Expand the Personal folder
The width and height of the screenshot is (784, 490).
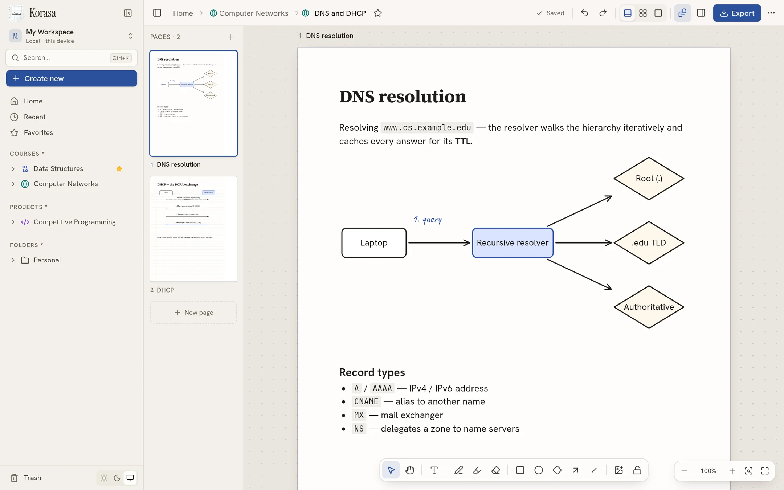pos(13,260)
